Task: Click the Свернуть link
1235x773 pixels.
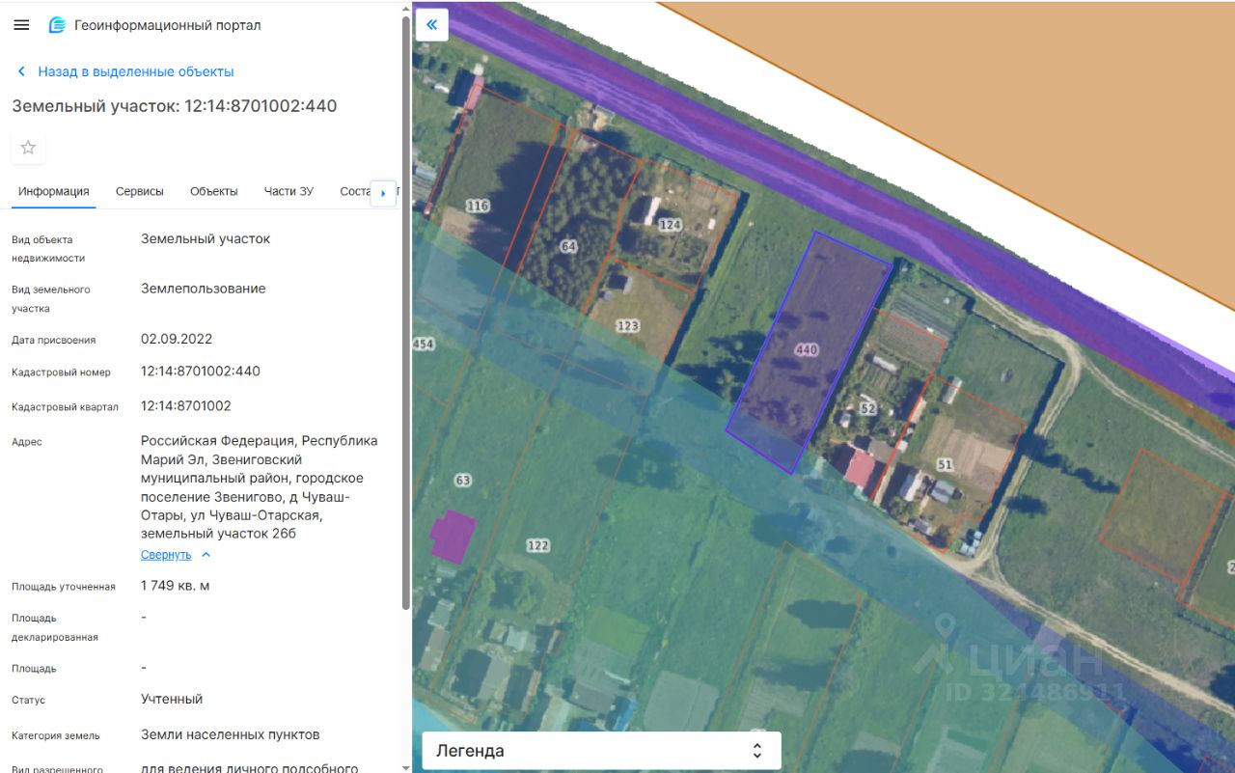Action: click(166, 555)
